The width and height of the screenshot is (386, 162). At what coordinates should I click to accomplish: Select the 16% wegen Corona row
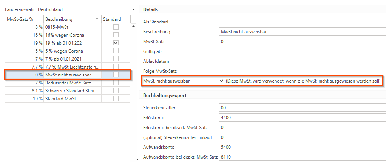68,35
